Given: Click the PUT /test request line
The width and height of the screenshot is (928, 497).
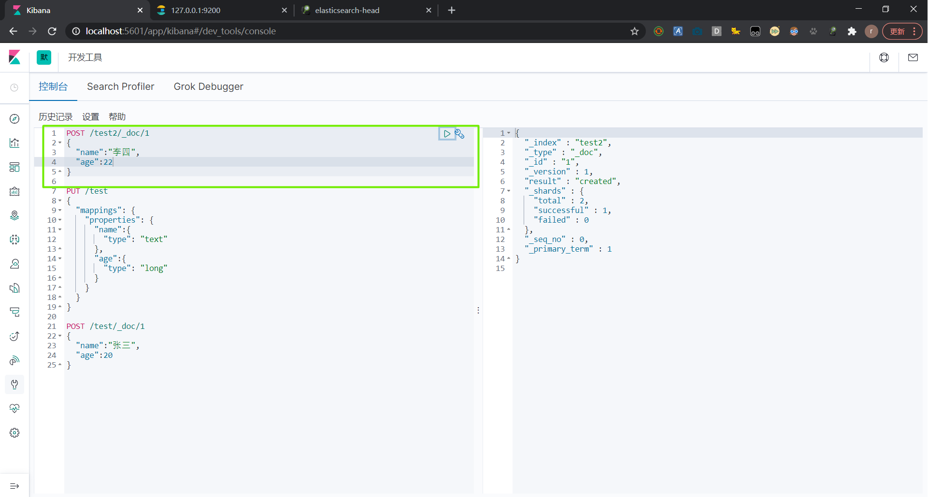Looking at the screenshot, I should [87, 191].
